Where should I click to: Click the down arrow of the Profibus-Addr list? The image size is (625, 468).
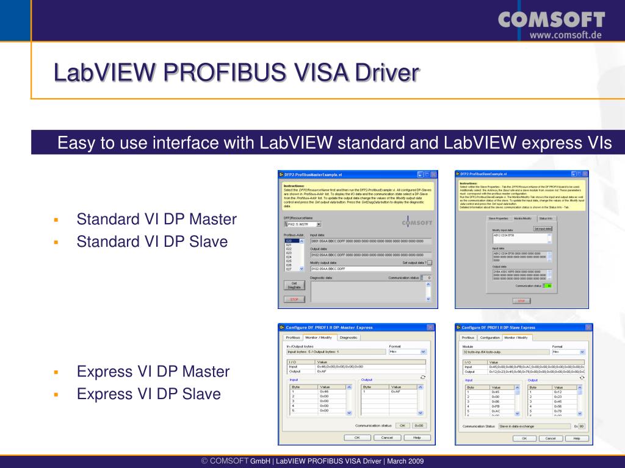(302, 269)
